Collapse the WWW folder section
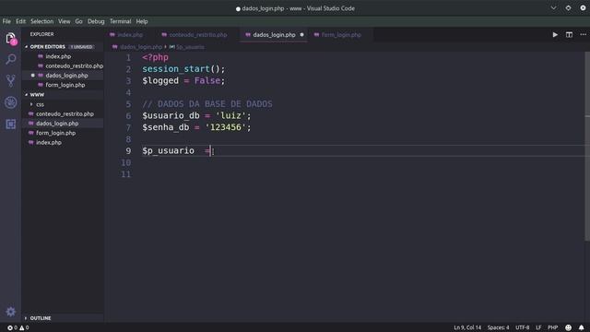Screen dimensions: 590x332 pos(27,95)
